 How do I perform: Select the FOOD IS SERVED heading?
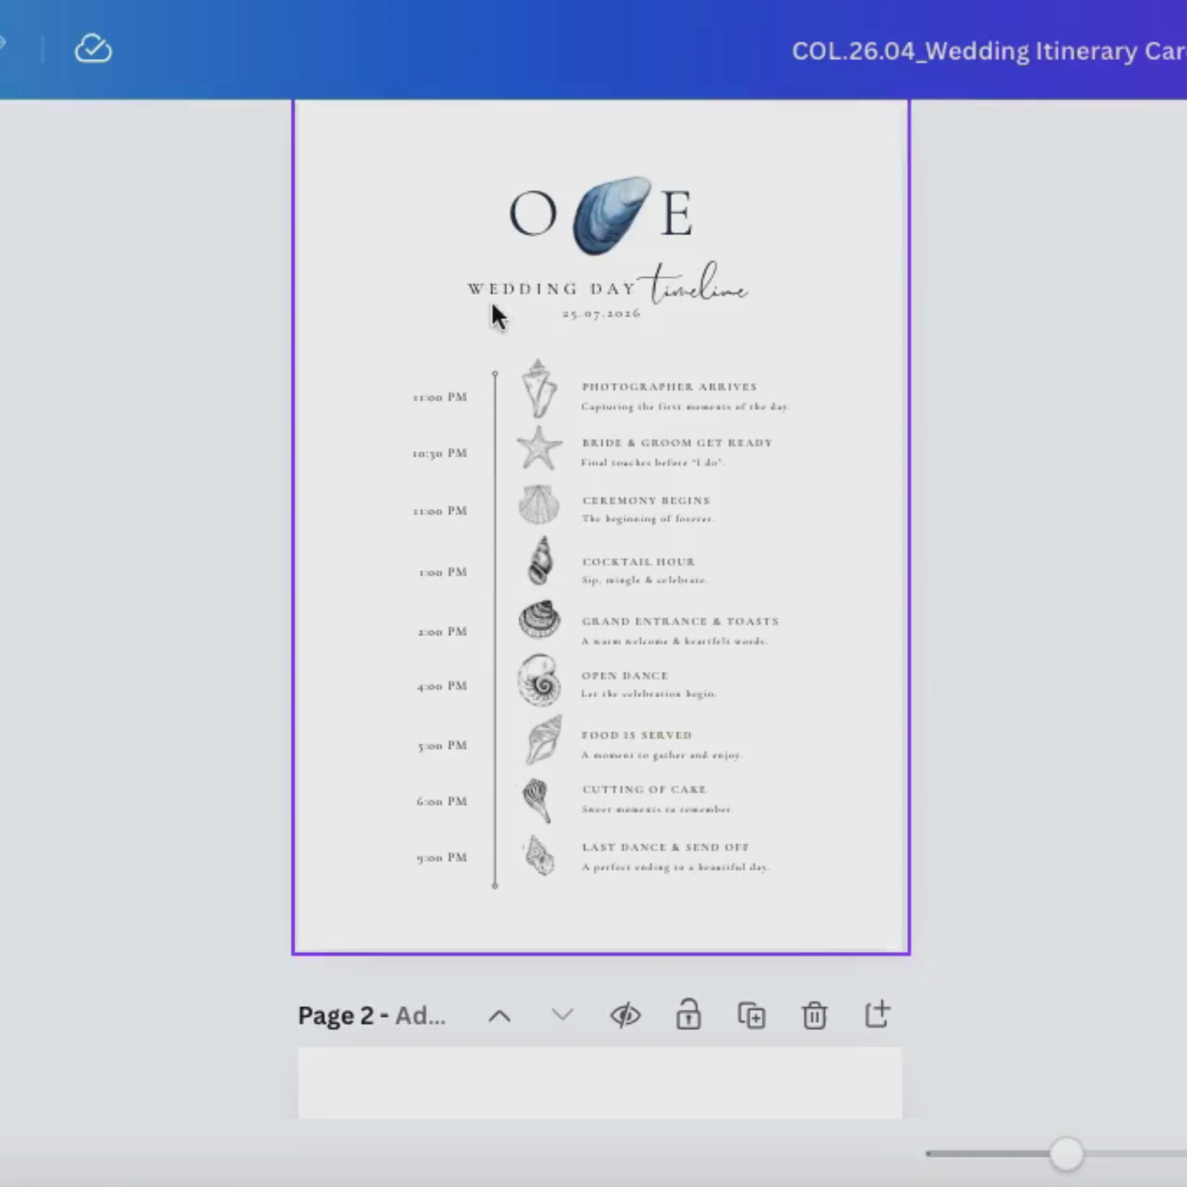(x=636, y=735)
